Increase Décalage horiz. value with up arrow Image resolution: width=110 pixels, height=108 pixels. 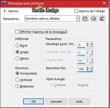88,44
